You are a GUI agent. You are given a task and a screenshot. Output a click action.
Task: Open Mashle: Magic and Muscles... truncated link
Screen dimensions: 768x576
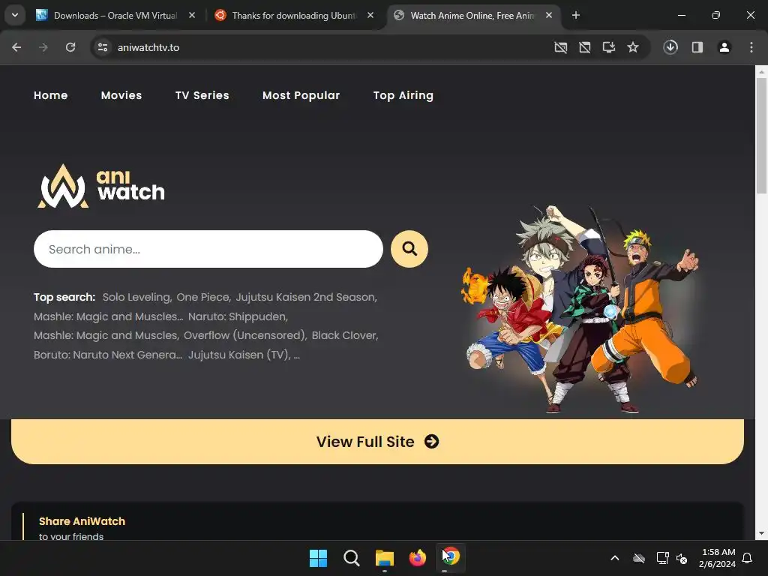[x=108, y=316]
